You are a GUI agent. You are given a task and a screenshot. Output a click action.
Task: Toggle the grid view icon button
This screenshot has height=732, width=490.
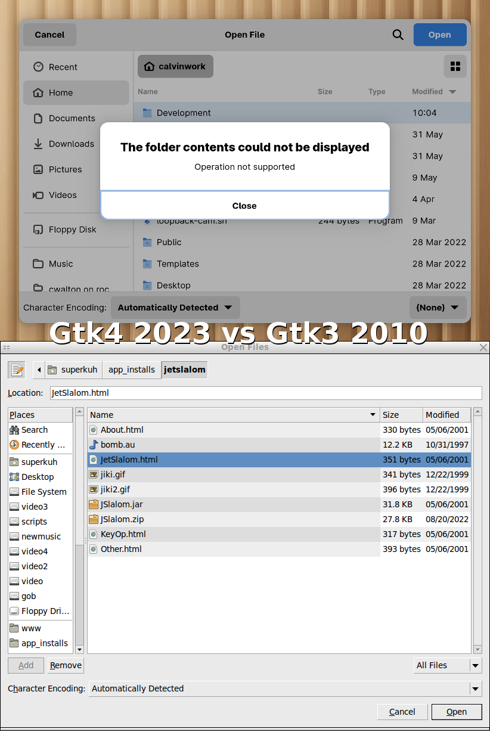pos(455,66)
